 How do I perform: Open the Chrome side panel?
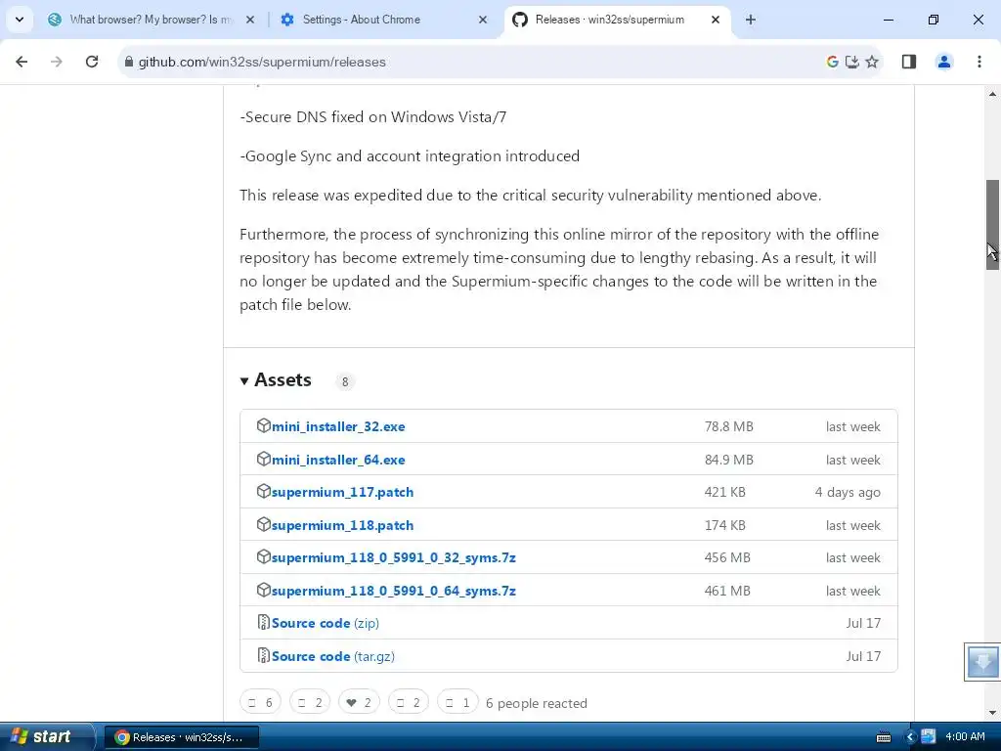pyautogui.click(x=909, y=62)
